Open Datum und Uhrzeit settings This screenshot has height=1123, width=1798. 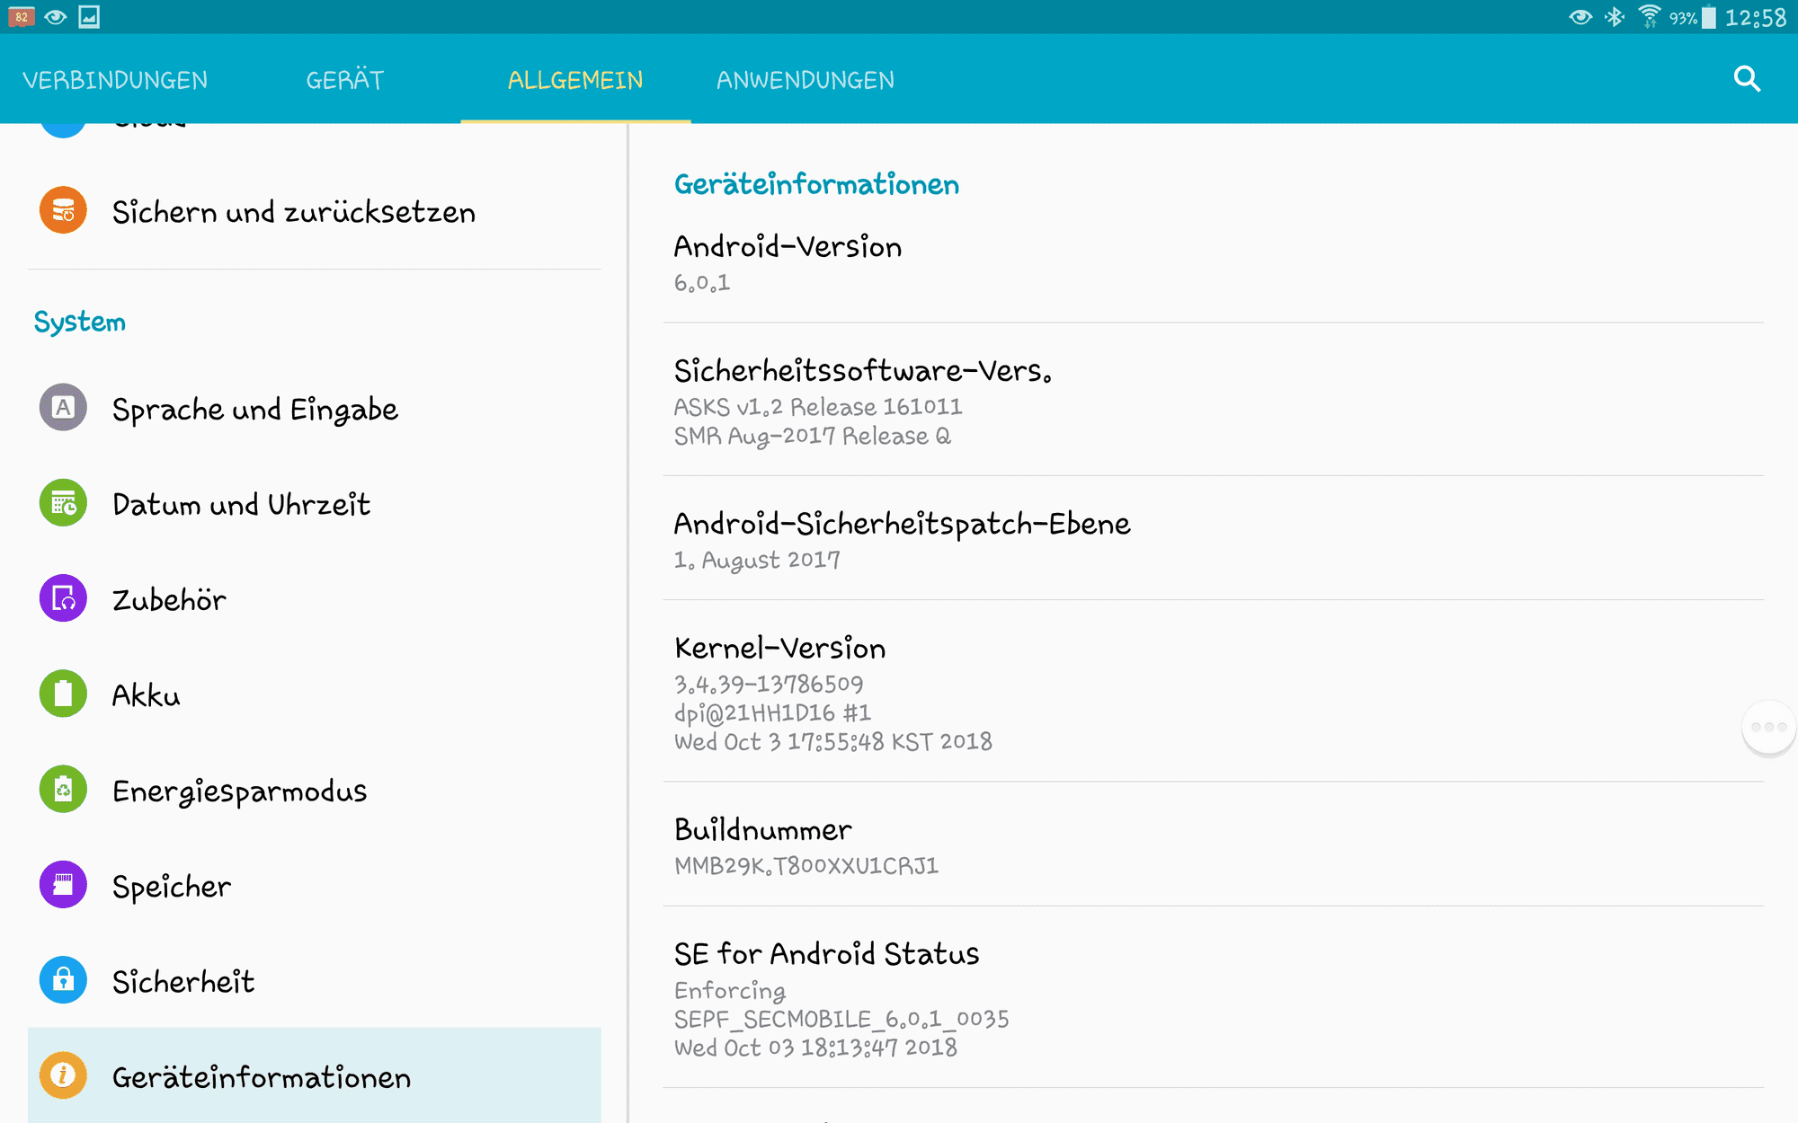(x=315, y=503)
